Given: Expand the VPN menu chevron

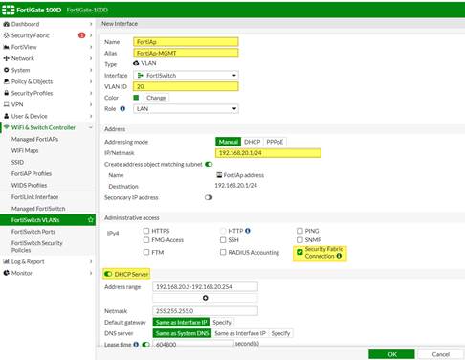Looking at the screenshot, I should pos(91,104).
